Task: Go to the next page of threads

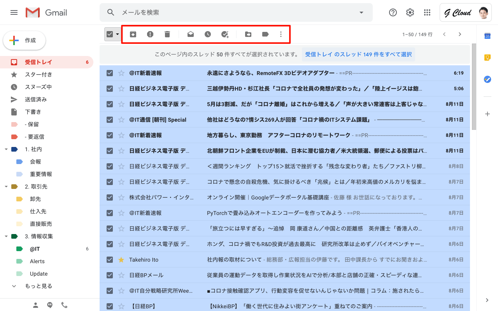Action: [460, 34]
